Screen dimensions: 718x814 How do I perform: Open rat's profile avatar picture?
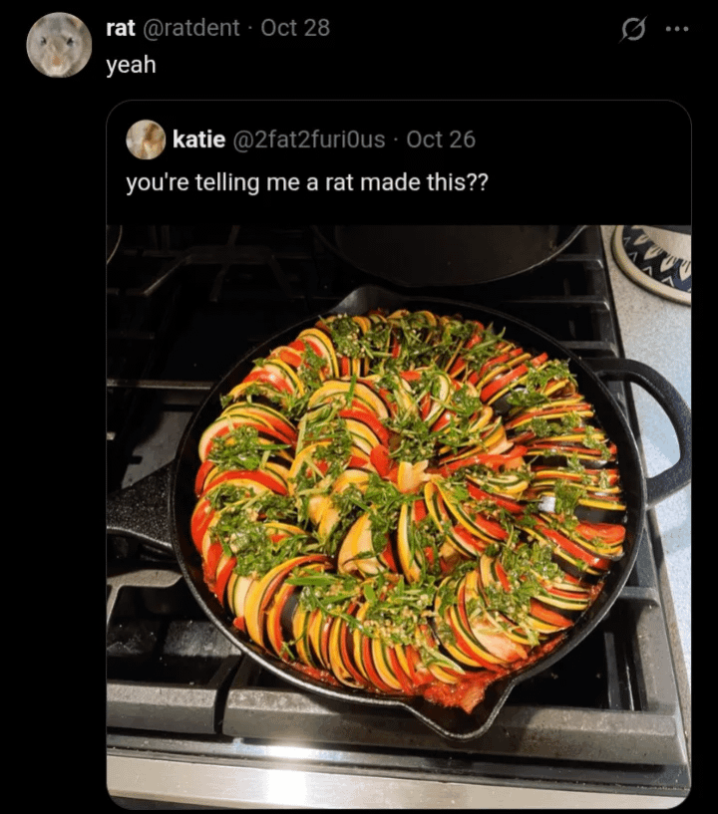[59, 45]
